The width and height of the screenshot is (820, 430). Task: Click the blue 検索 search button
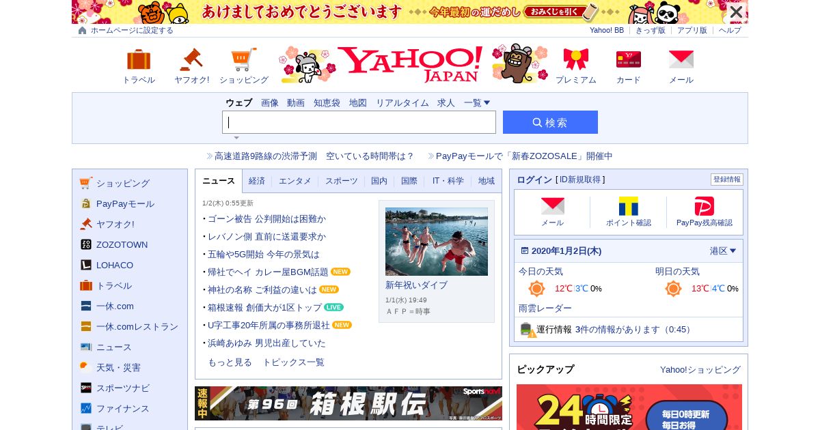(550, 122)
